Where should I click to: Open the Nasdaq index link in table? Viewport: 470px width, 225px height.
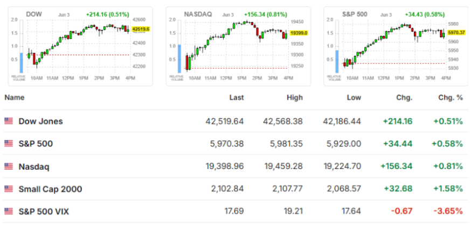coord(34,167)
